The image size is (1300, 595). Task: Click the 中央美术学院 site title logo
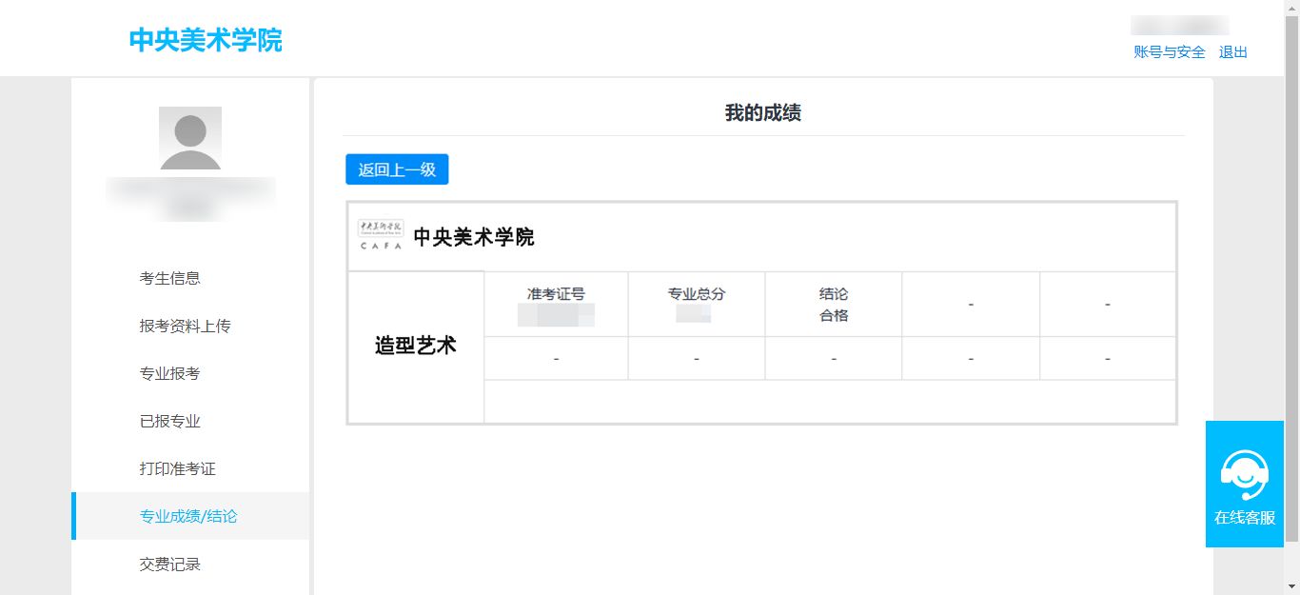pos(206,40)
